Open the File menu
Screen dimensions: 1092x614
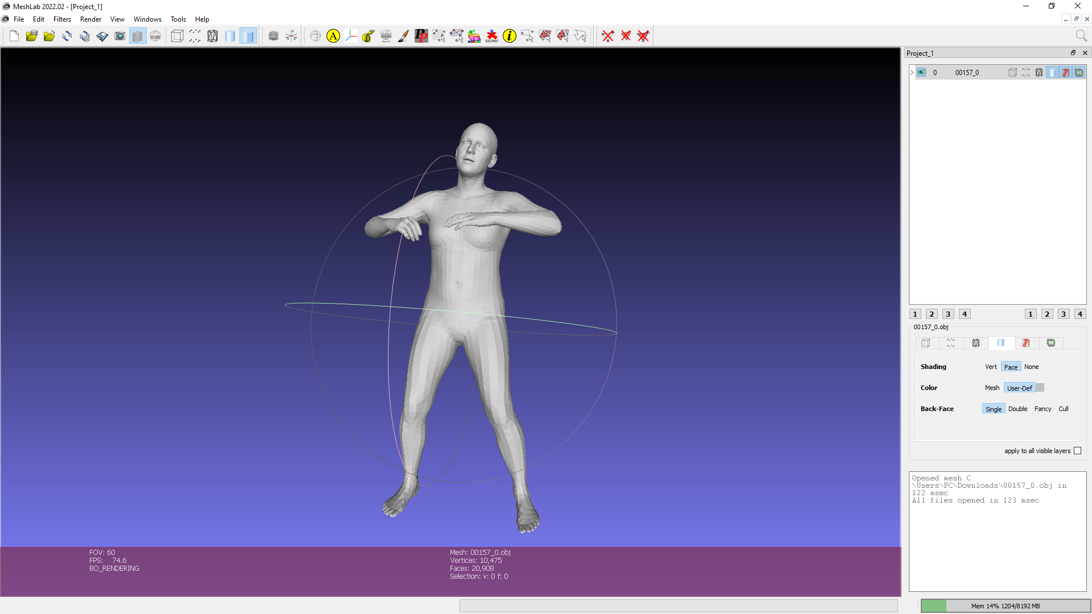pos(19,19)
